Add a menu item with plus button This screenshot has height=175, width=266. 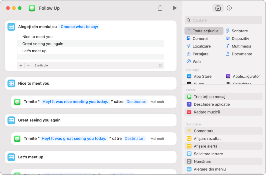[x=21, y=65]
